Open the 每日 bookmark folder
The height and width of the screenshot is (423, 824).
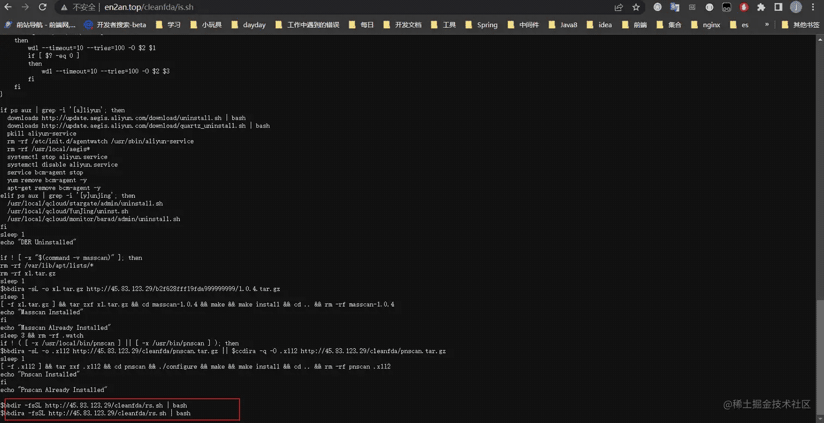(x=361, y=25)
